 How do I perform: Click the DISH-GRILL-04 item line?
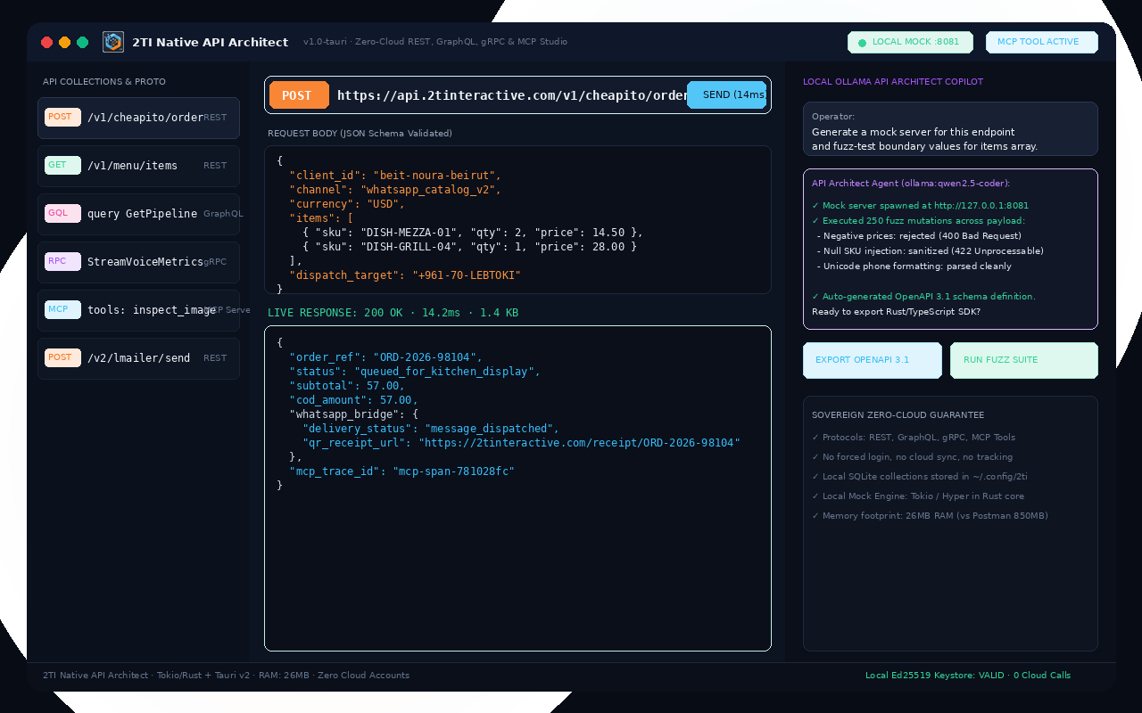[x=470, y=247]
